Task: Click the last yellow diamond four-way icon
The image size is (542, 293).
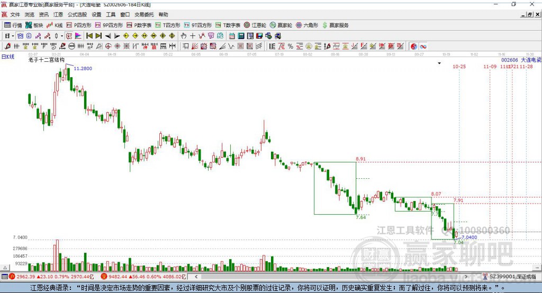Action: (x=172, y=36)
